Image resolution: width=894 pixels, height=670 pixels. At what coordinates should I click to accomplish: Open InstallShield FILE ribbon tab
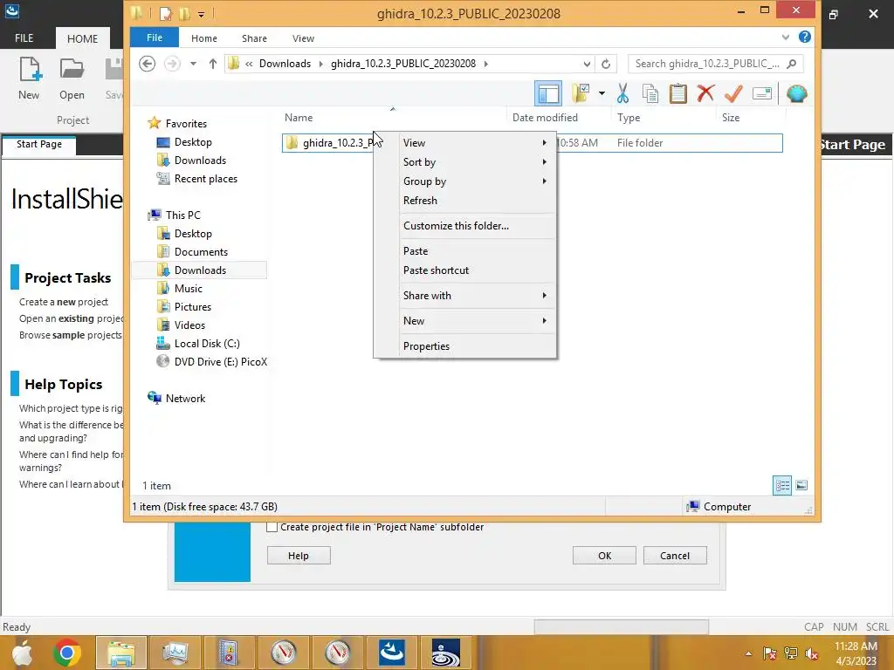point(24,38)
